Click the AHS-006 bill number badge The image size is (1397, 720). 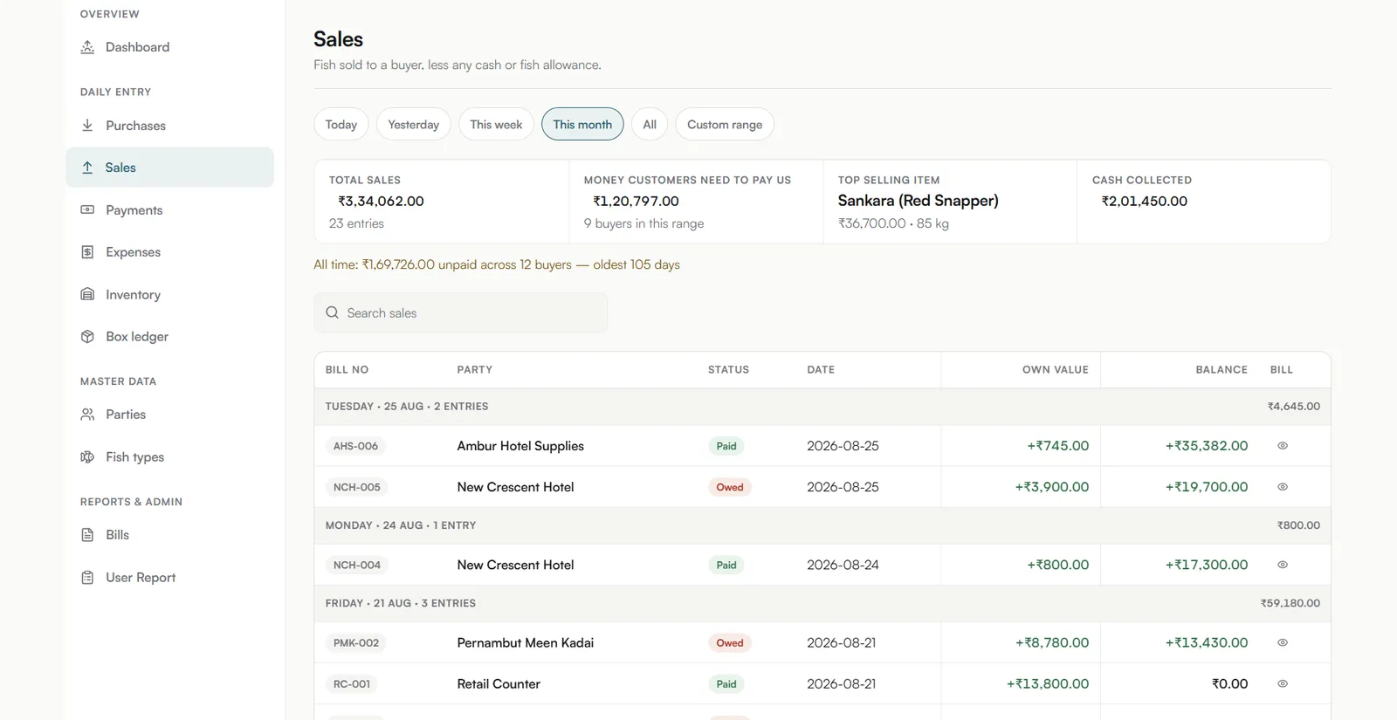click(355, 446)
